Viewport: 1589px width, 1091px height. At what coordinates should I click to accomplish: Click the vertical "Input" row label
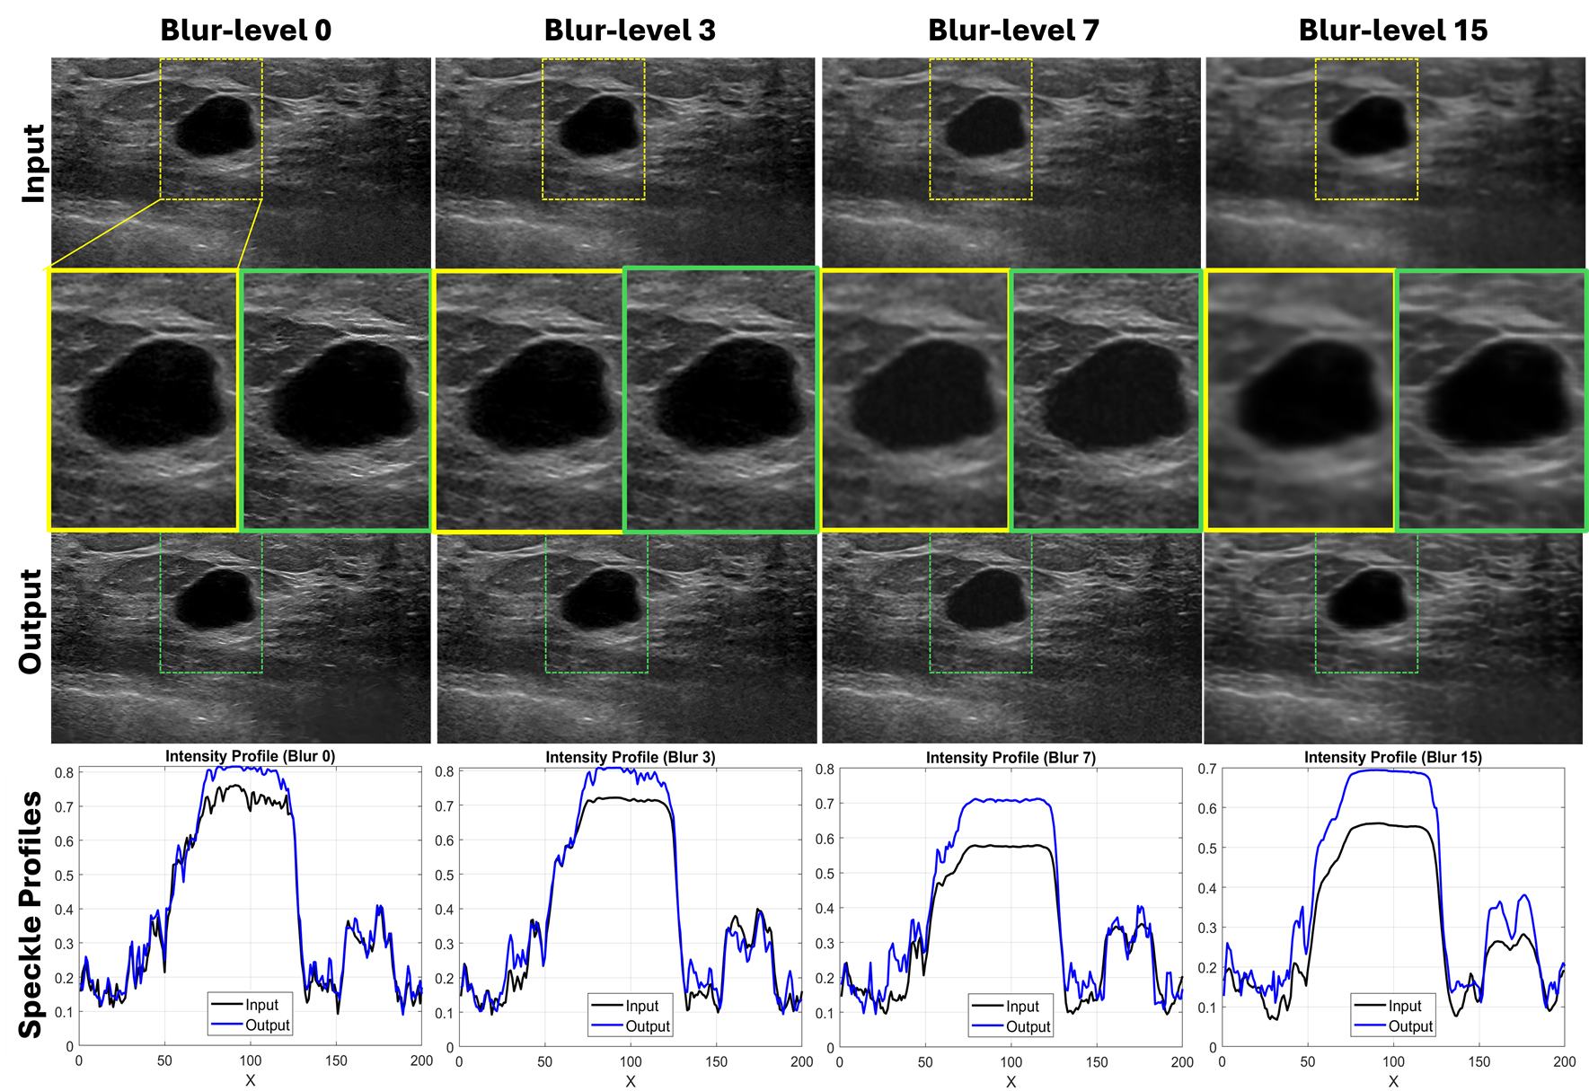pos(32,163)
